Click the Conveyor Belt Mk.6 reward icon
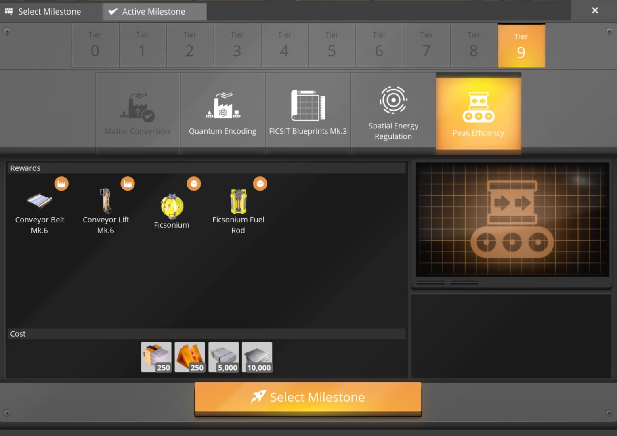Viewport: 617px width, 436px height. click(40, 201)
